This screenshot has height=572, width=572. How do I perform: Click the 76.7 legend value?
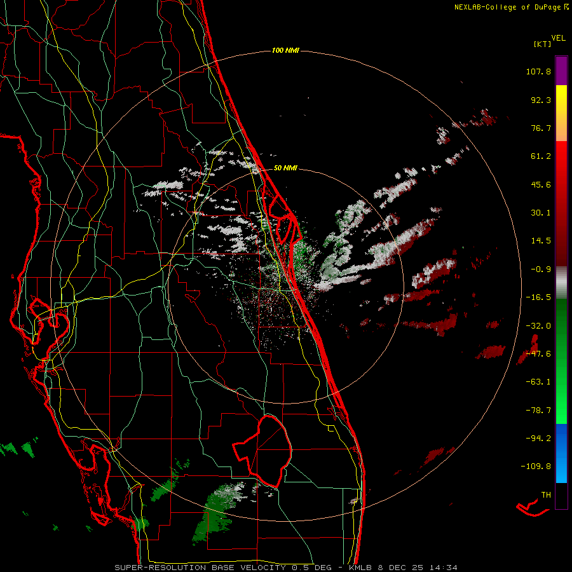[x=541, y=128]
